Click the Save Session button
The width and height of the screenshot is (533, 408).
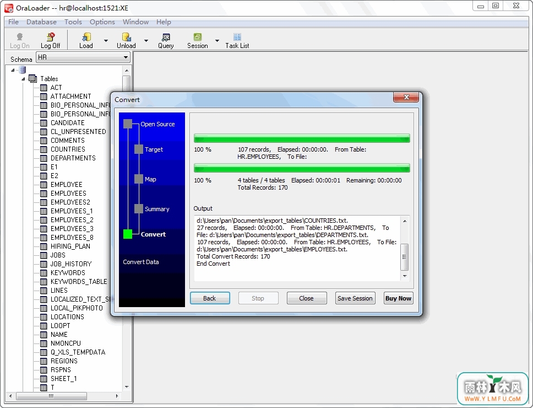tap(355, 298)
